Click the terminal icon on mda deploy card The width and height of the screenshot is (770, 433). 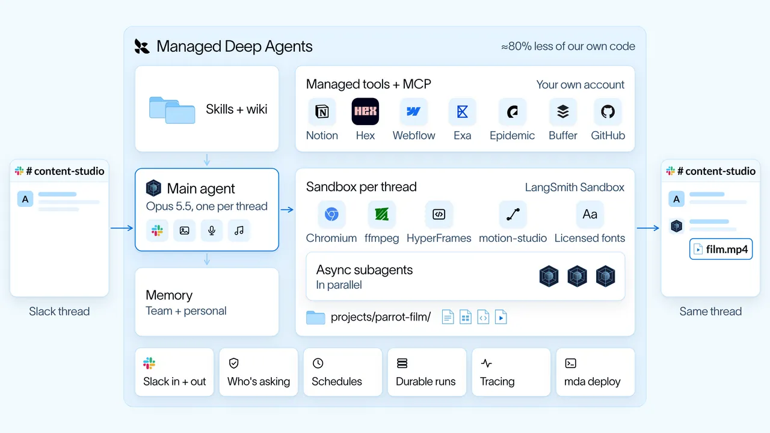pyautogui.click(x=571, y=363)
